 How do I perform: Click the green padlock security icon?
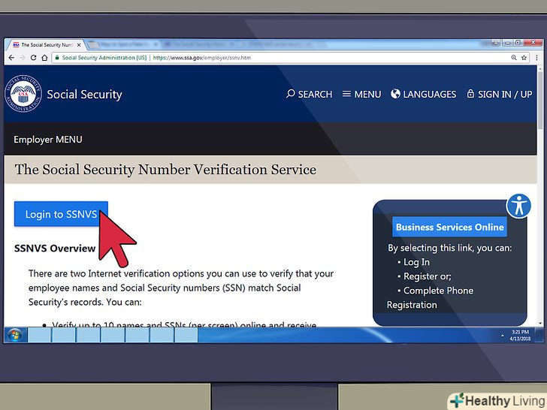coord(57,58)
